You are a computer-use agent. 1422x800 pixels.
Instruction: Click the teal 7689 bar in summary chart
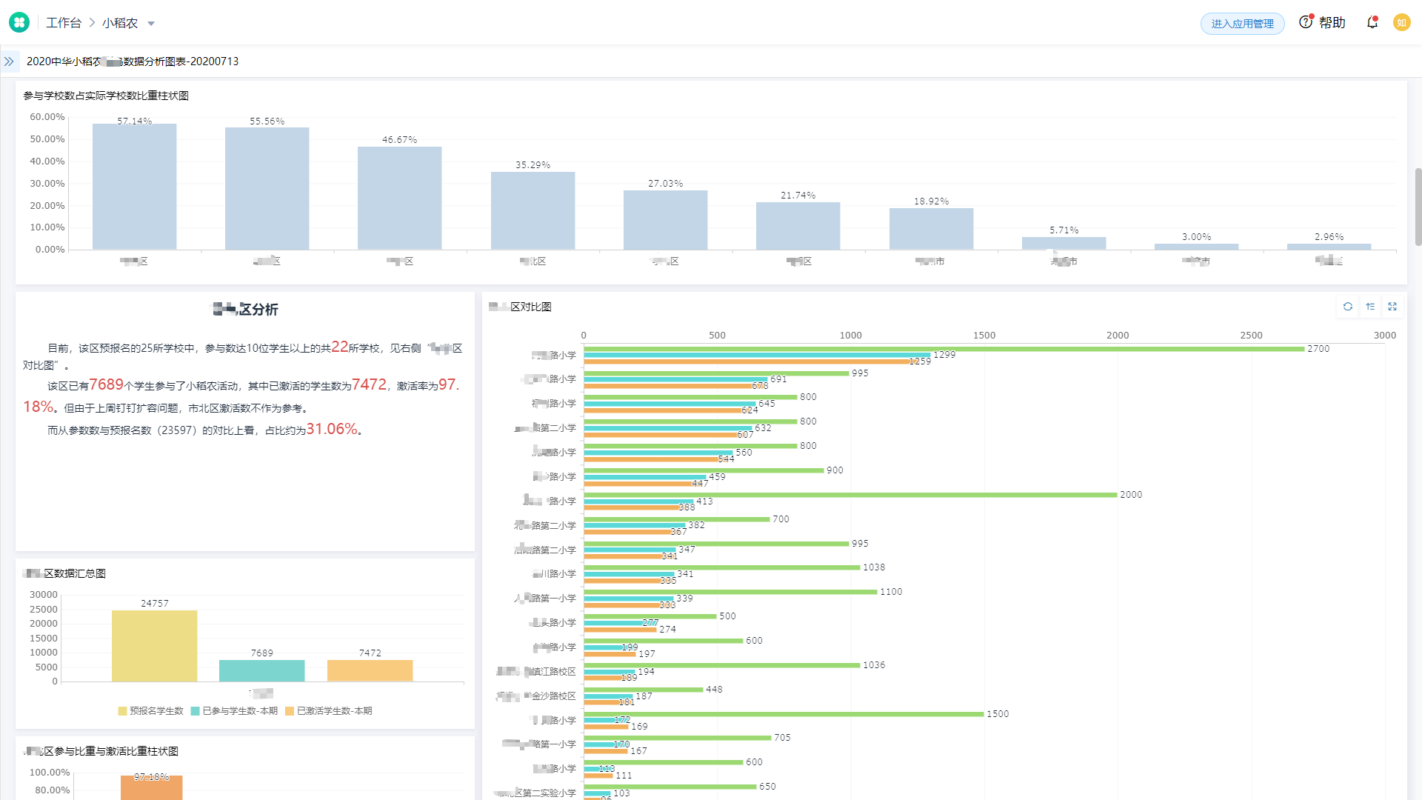click(261, 670)
